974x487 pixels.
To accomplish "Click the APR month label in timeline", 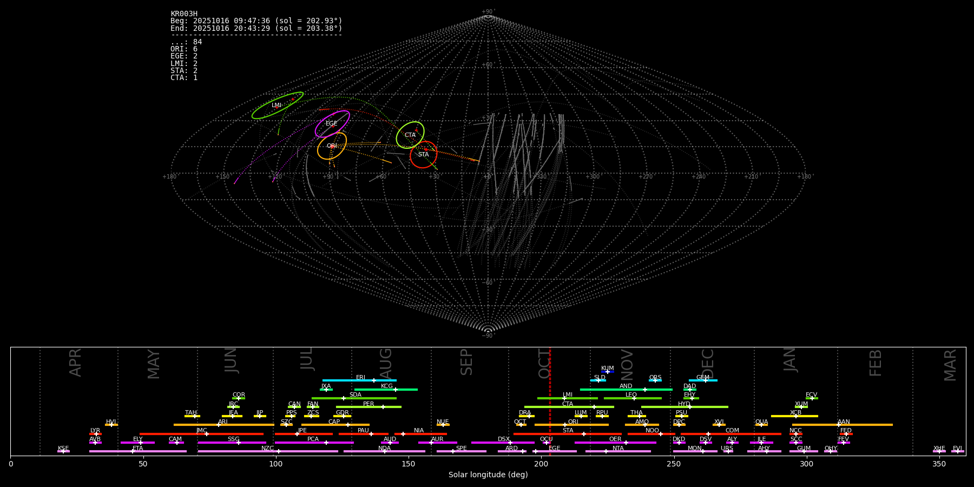I will (75, 363).
